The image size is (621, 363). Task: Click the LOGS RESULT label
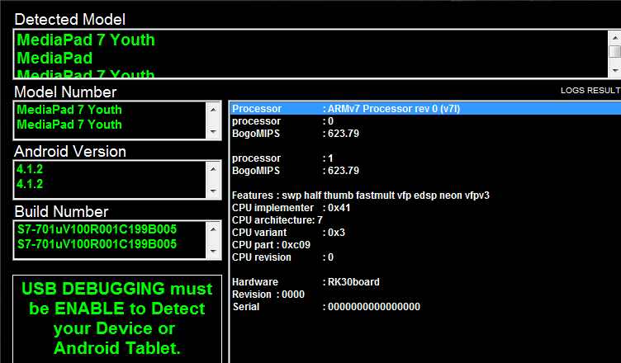pyautogui.click(x=590, y=91)
